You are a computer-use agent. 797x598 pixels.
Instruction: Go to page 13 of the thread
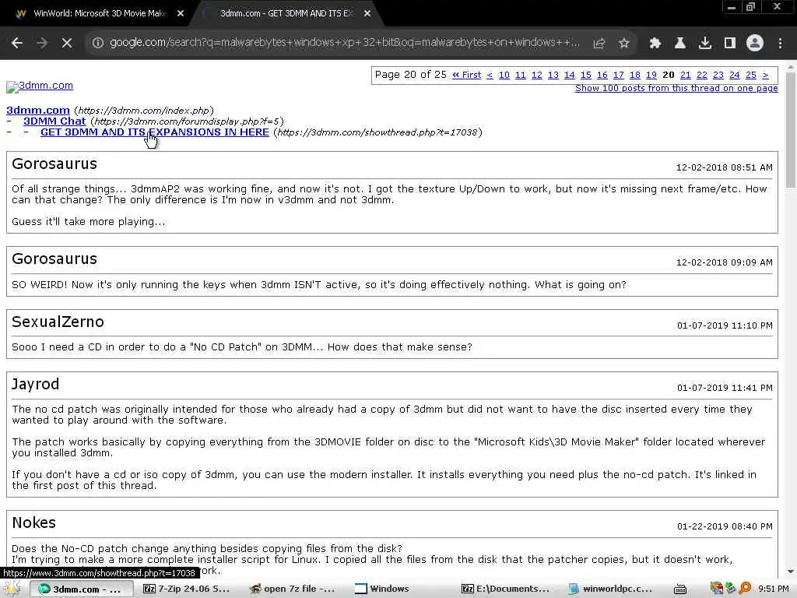(x=553, y=76)
